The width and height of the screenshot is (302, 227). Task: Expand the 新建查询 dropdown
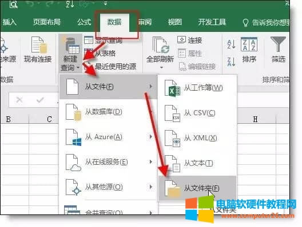click(x=70, y=54)
